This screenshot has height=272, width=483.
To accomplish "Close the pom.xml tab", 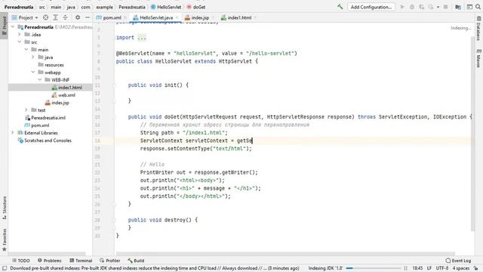I will [x=125, y=17].
